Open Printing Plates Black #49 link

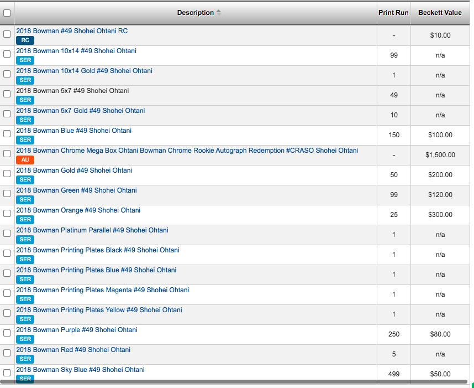tap(98, 250)
